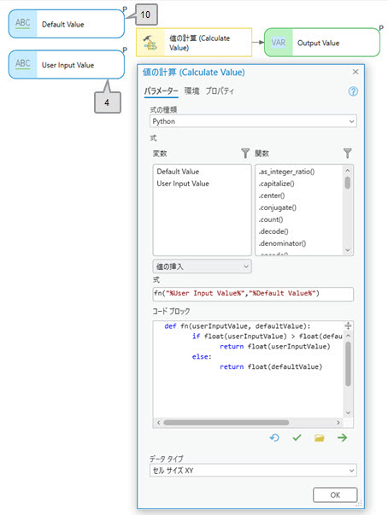Click the code block horizontal scrollbar
Screen dimensions: 388x515
(x=226, y=423)
